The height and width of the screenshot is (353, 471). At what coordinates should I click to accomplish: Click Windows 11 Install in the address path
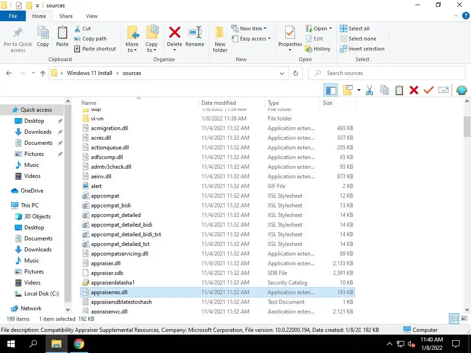(90, 73)
